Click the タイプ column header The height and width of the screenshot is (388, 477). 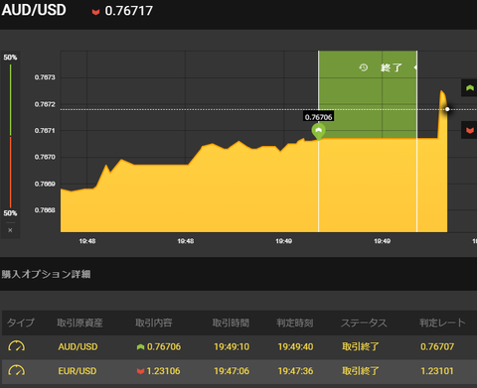(x=21, y=323)
